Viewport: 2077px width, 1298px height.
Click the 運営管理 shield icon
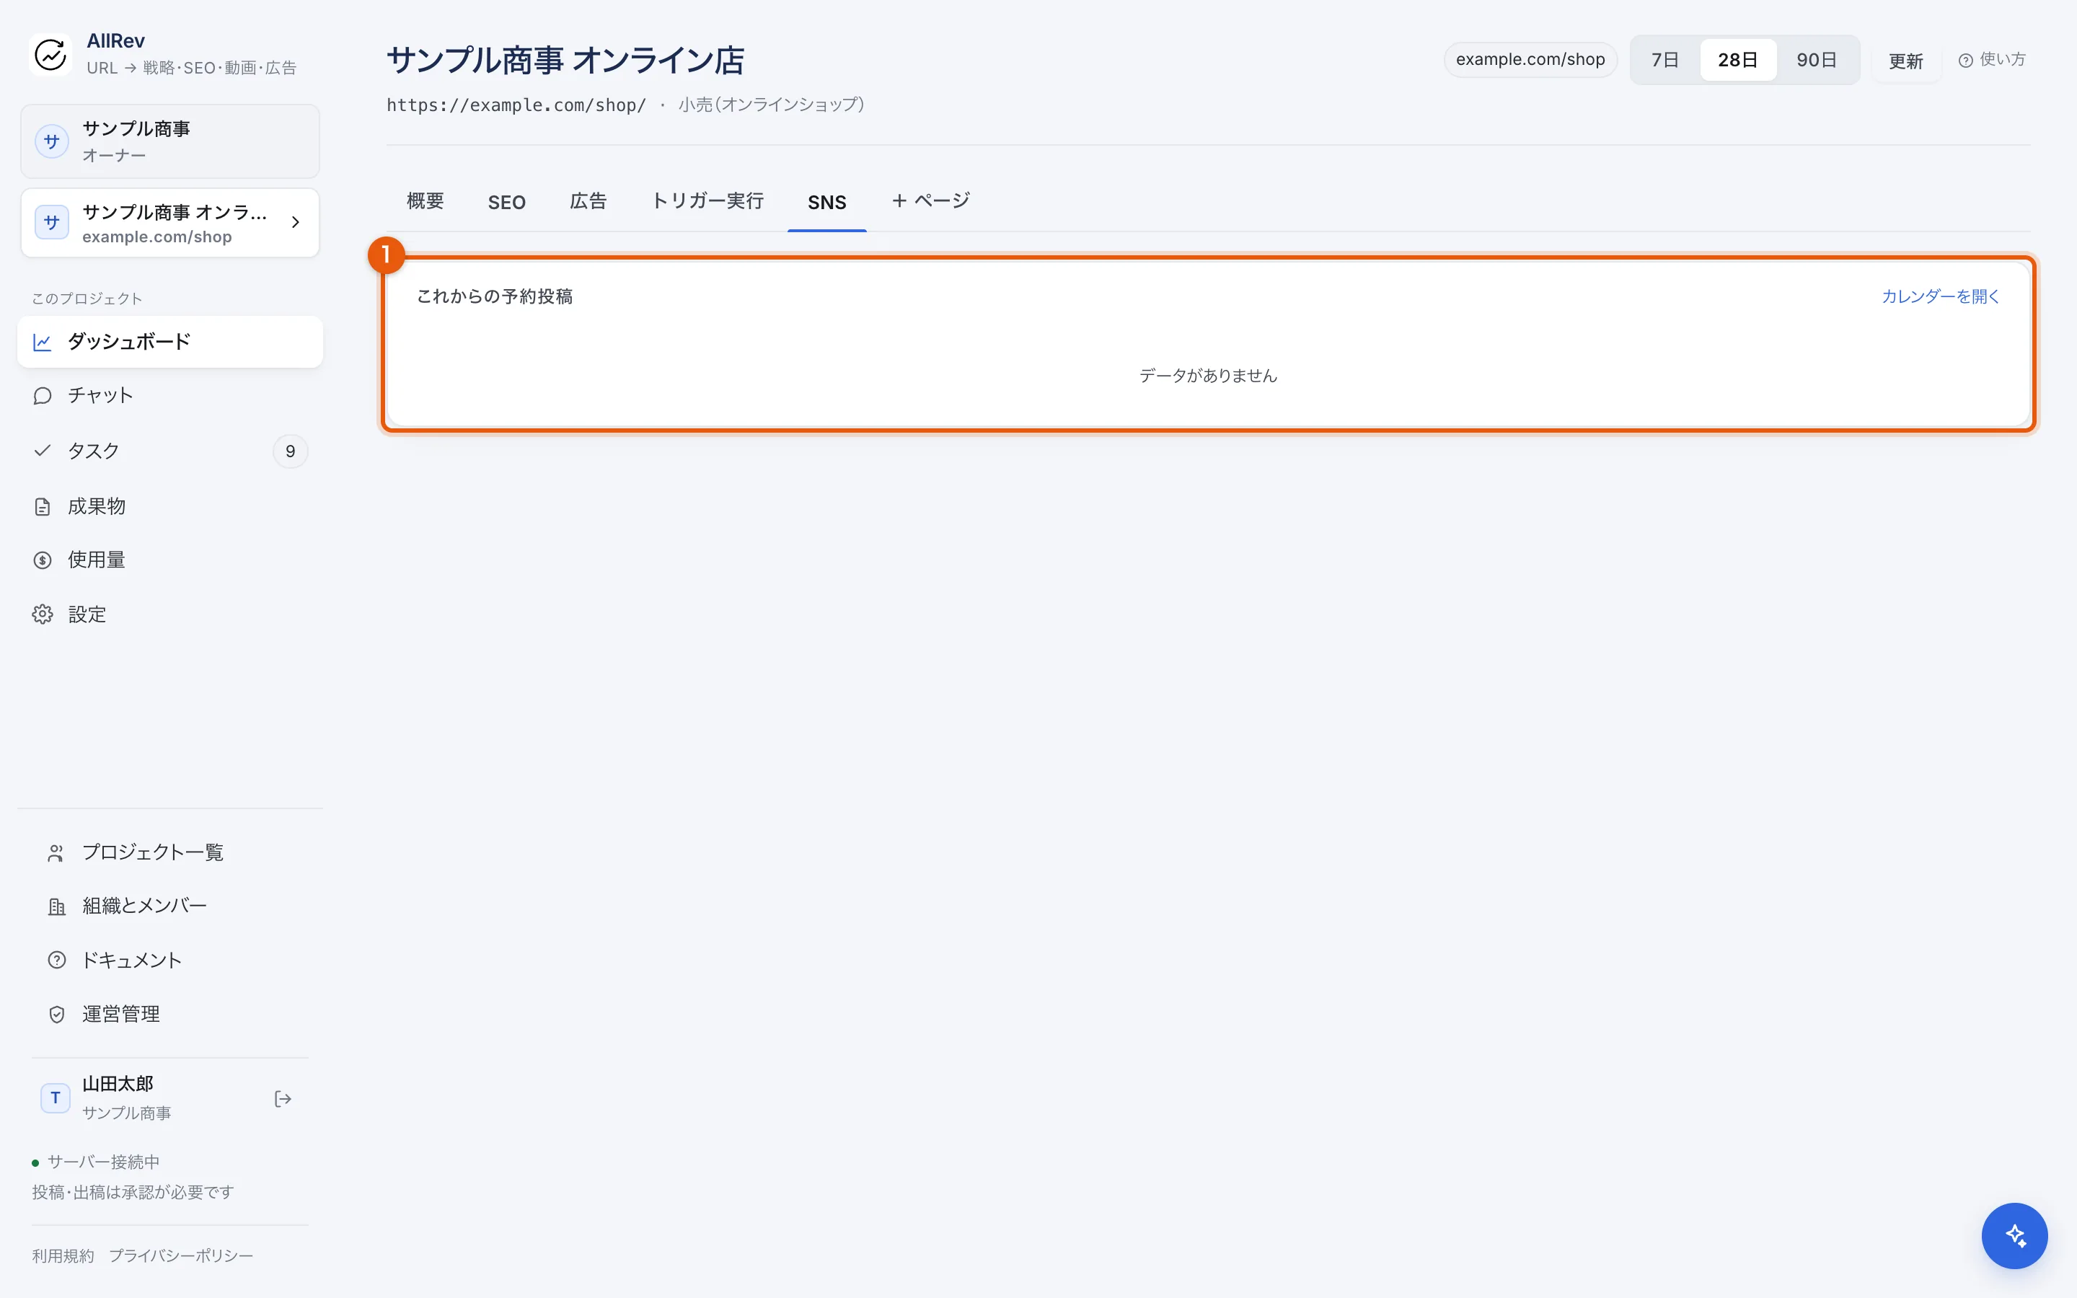coord(57,1015)
